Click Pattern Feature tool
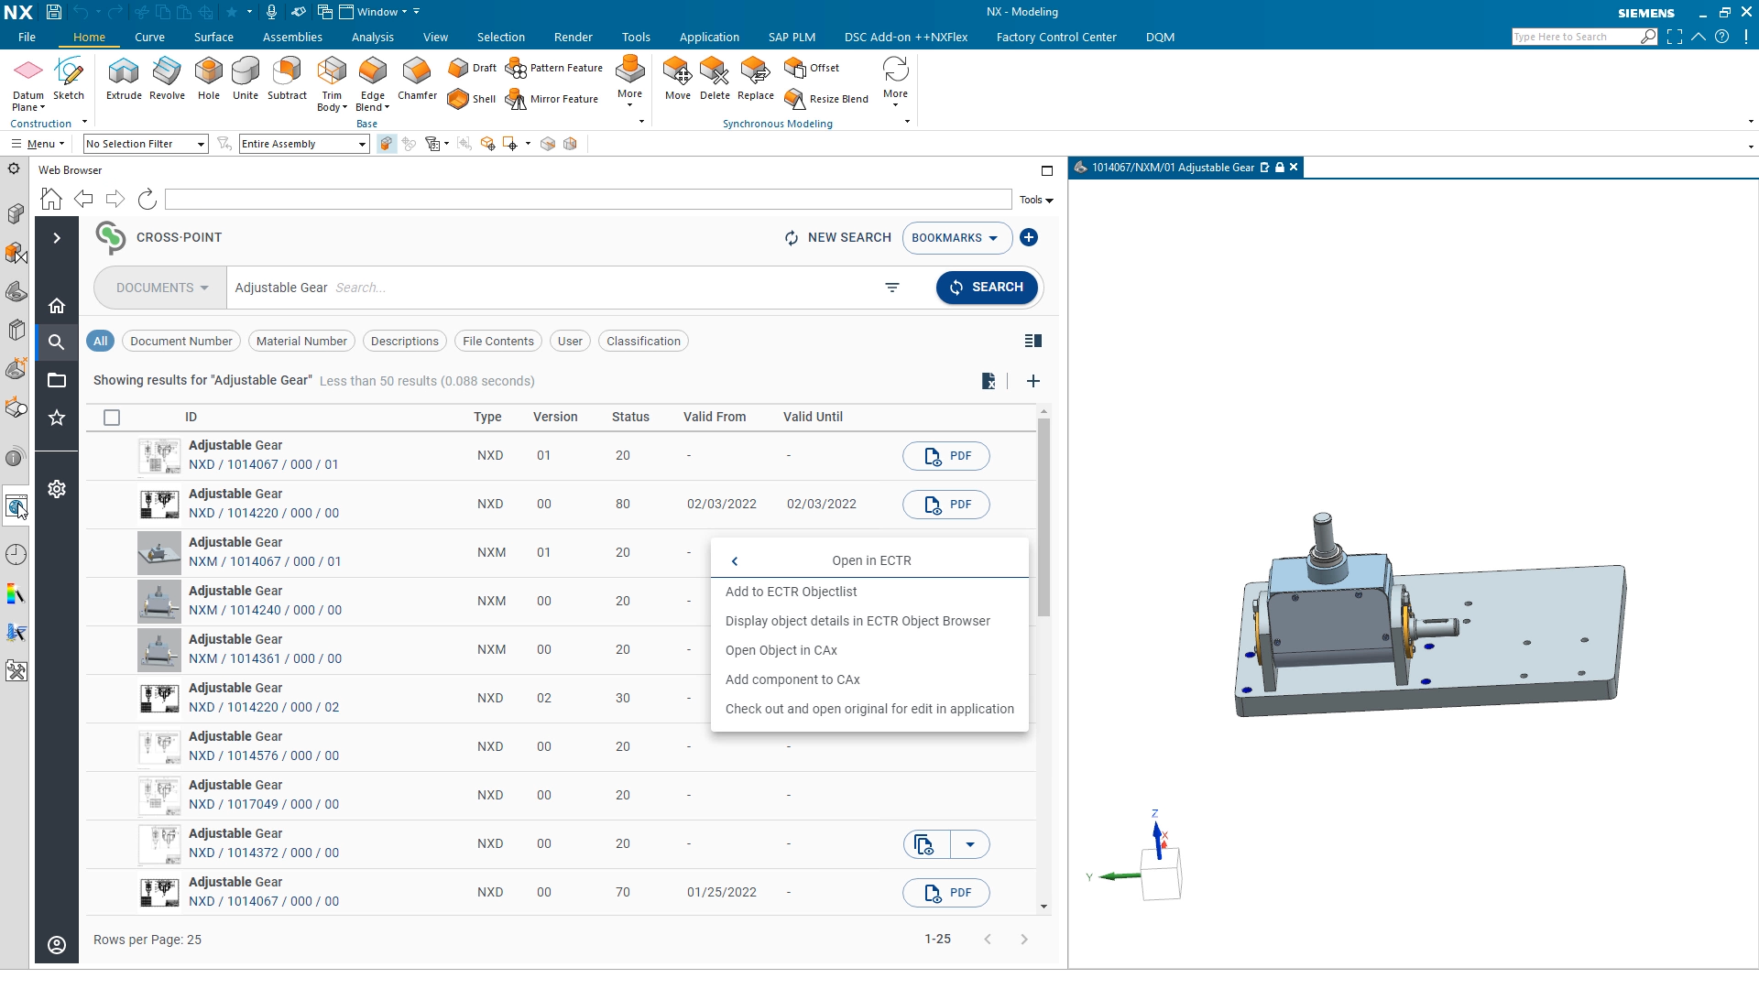 pos(554,68)
